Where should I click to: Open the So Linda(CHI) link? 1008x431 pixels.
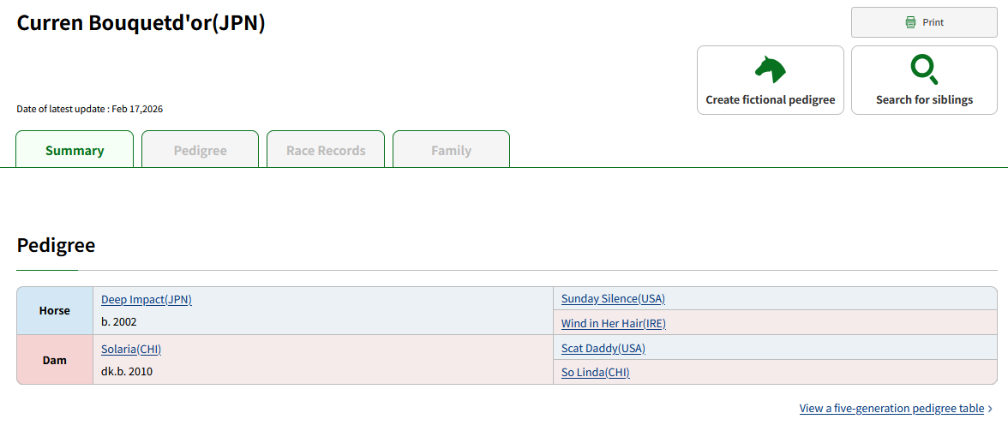click(x=595, y=372)
